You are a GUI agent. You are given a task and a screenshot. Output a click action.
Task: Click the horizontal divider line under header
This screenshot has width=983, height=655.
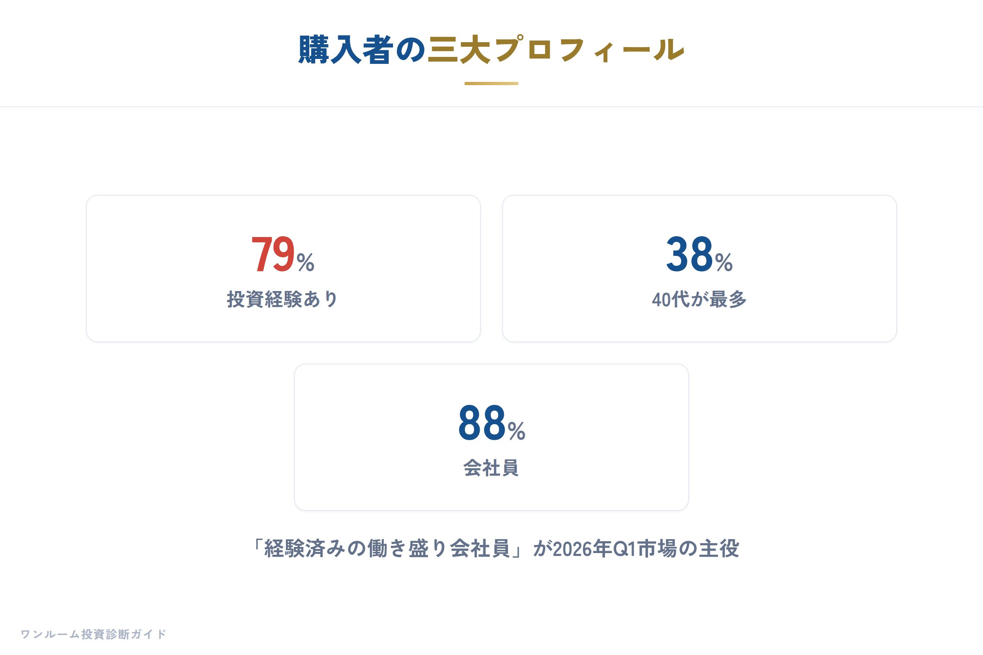[491, 107]
